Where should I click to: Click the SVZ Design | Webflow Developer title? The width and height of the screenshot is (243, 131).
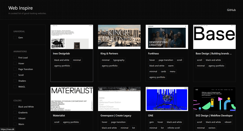tap(214, 115)
